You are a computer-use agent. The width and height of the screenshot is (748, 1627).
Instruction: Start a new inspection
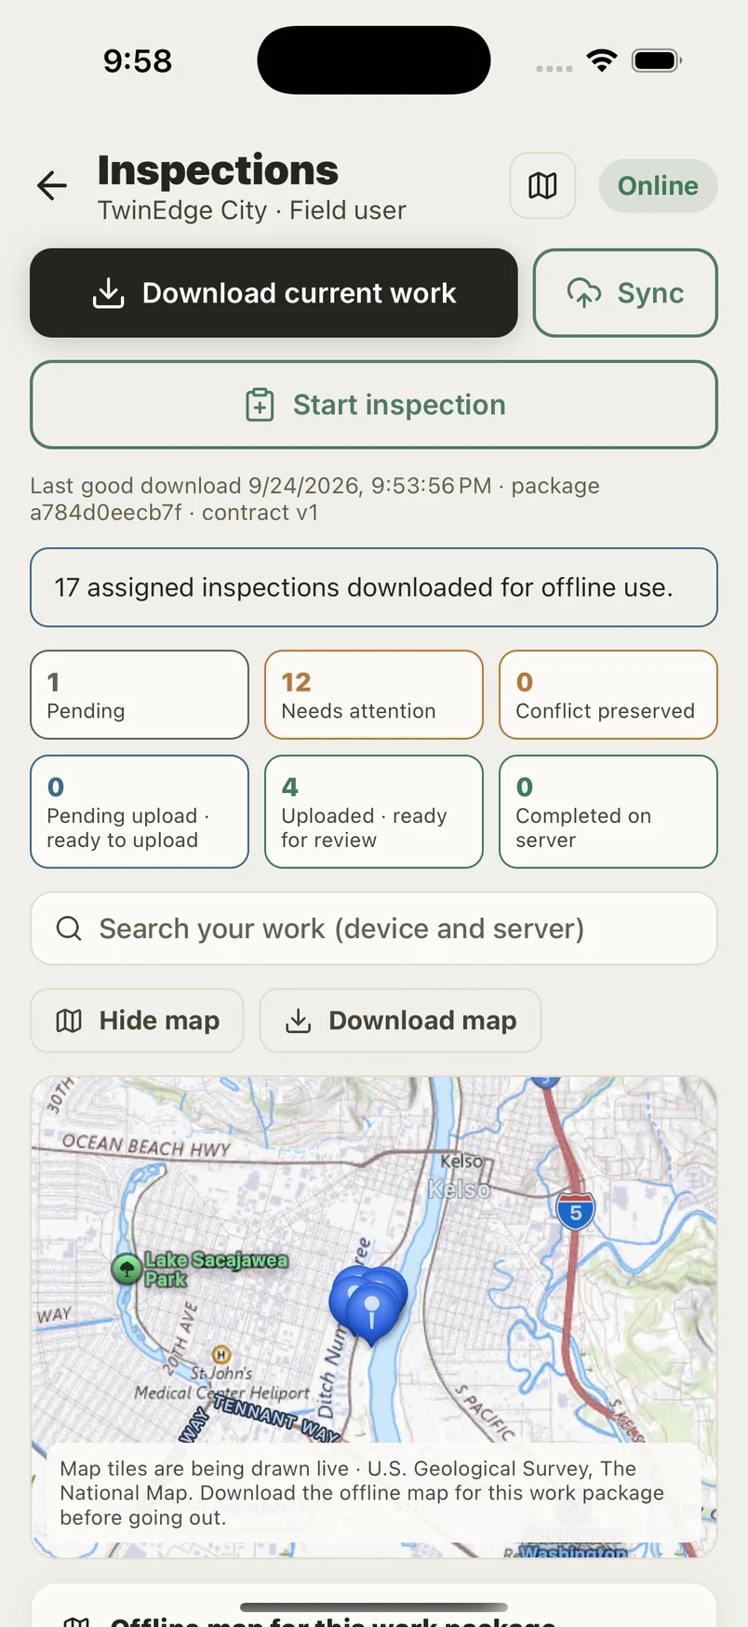pyautogui.click(x=374, y=405)
